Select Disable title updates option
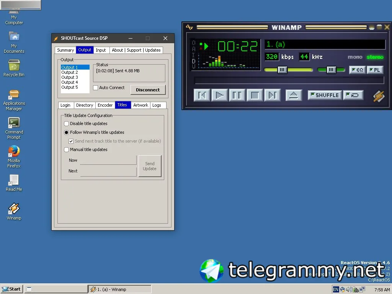Image resolution: width=392 pixels, height=294 pixels. 66,123
